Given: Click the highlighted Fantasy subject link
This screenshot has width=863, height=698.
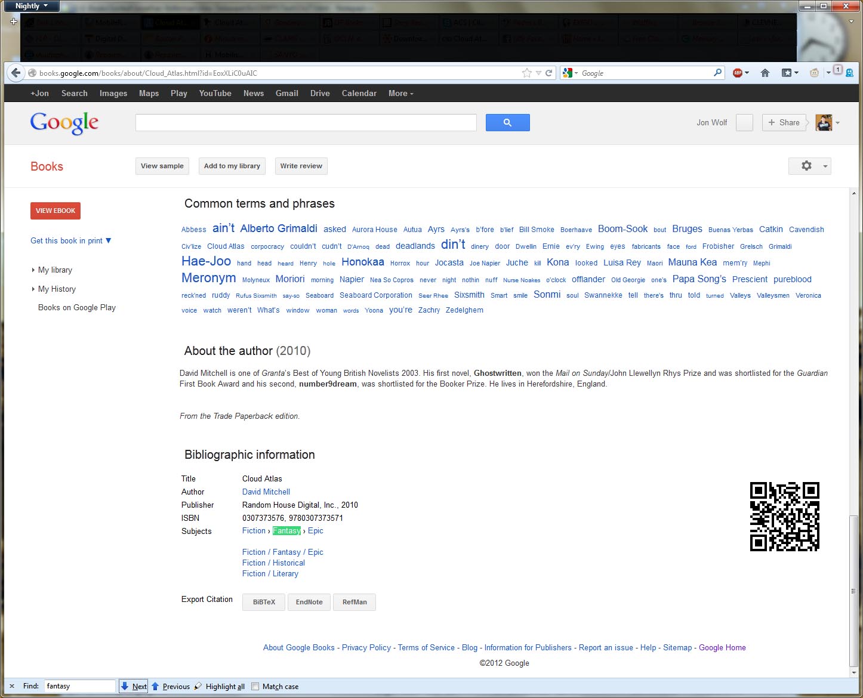Looking at the screenshot, I should tap(287, 530).
